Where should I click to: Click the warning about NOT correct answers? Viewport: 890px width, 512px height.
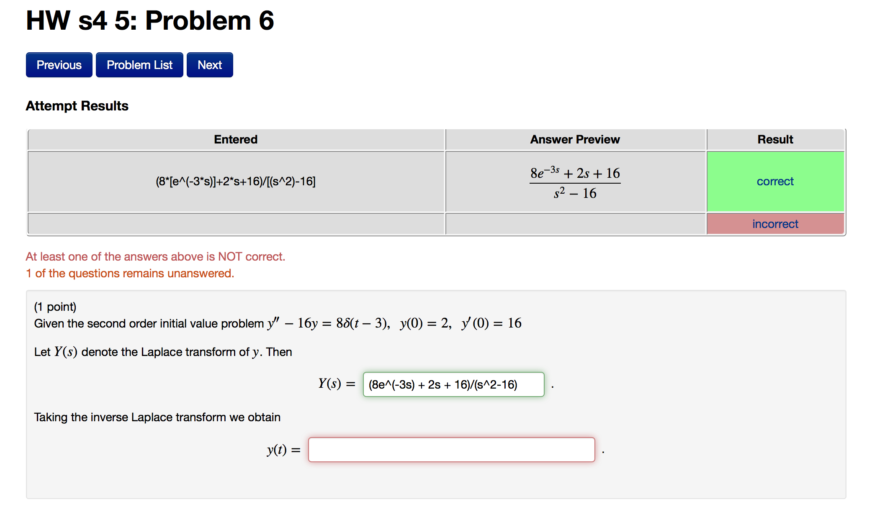tap(155, 256)
